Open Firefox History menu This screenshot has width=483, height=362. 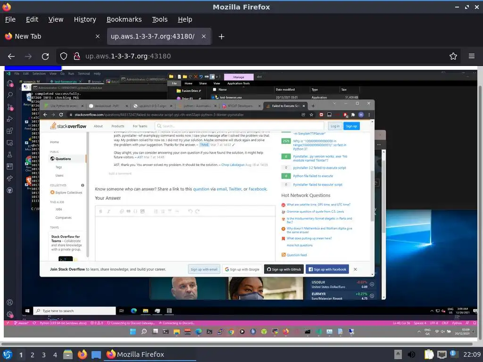(85, 19)
